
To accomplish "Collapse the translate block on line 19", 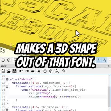I will coord(7,107).
